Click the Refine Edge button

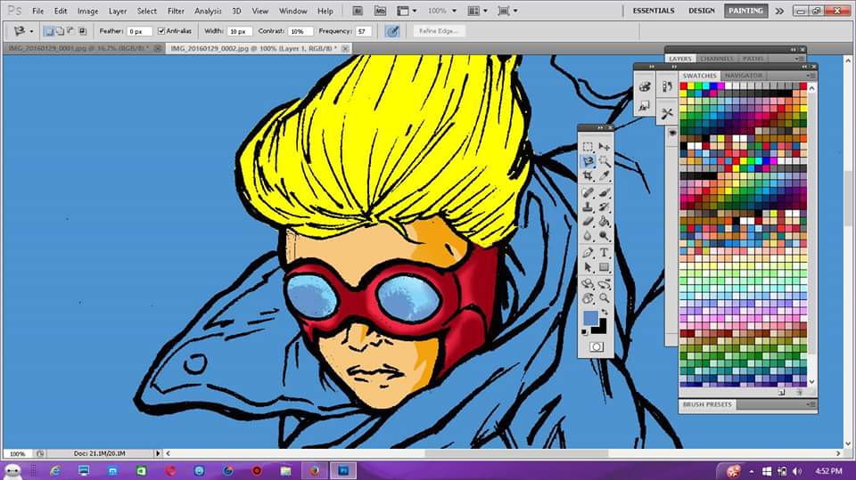[x=439, y=31]
